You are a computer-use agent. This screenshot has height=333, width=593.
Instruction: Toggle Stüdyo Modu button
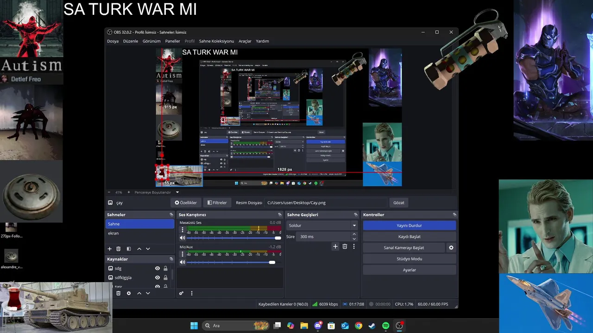pyautogui.click(x=410, y=259)
